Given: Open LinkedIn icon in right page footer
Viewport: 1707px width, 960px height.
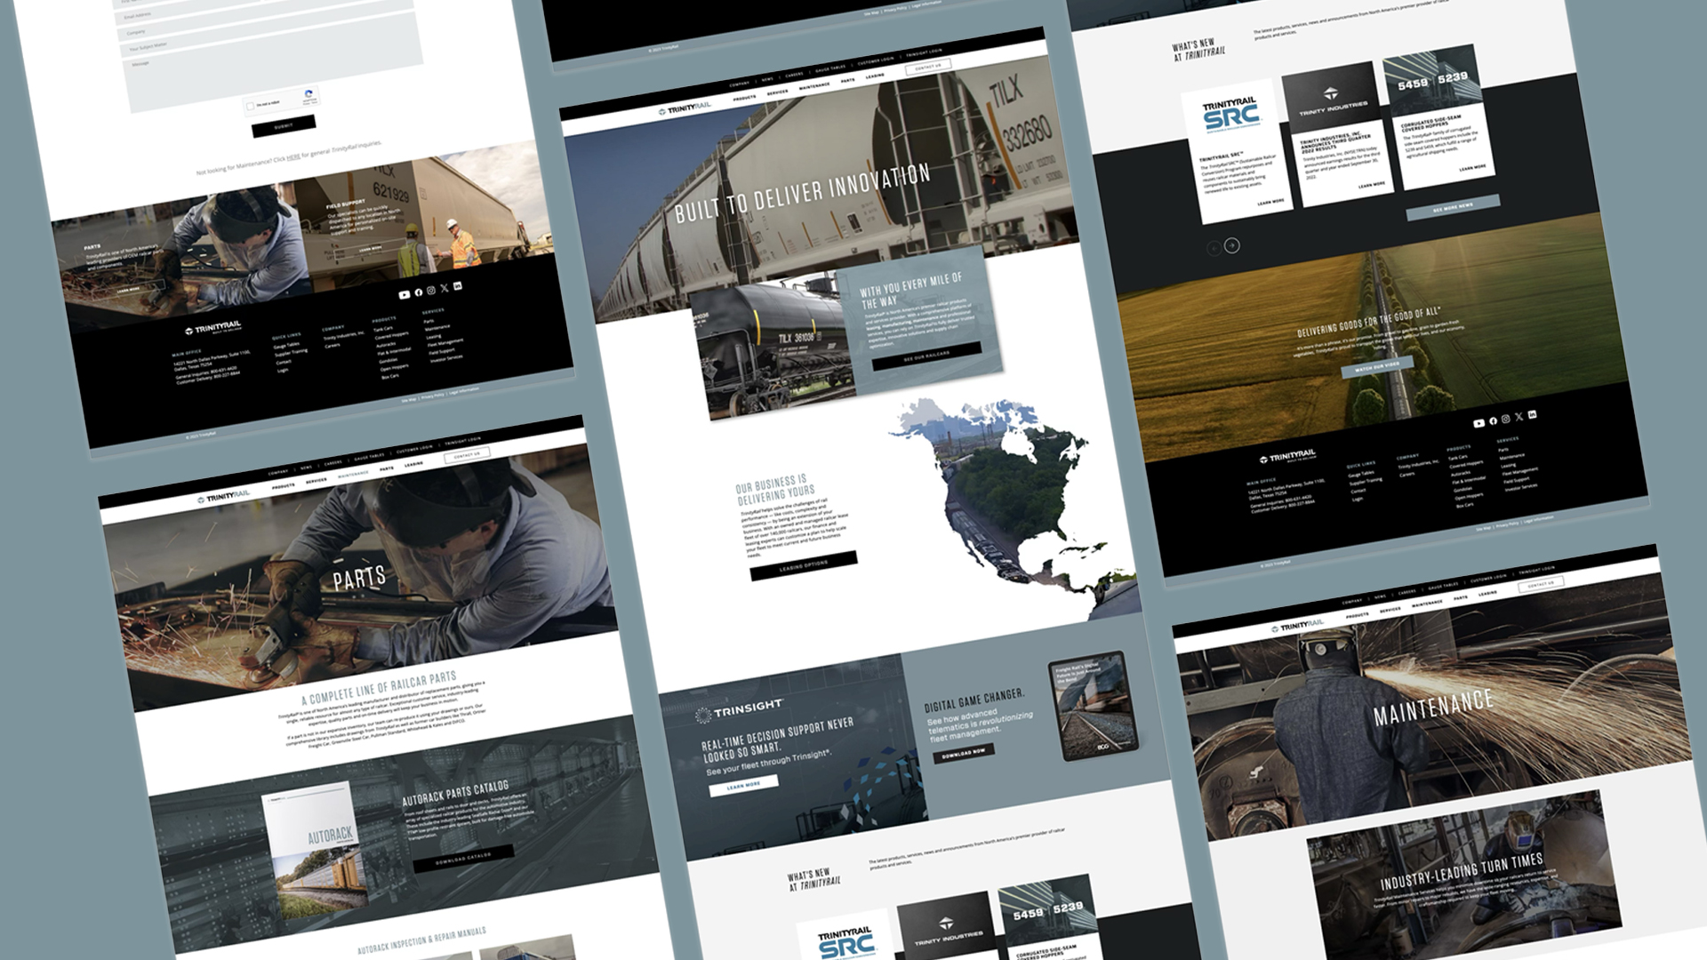Looking at the screenshot, I should point(1531,415).
